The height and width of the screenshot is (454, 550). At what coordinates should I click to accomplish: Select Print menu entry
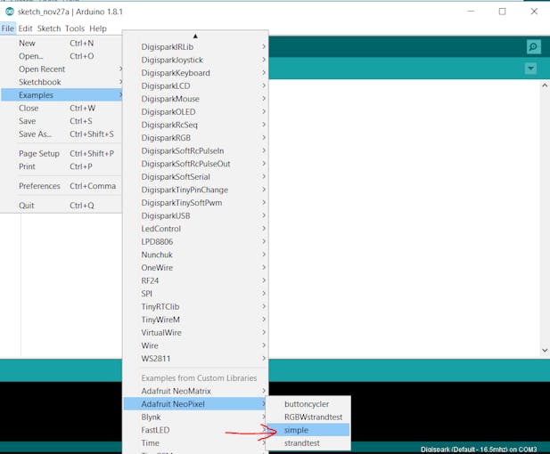click(x=62, y=166)
